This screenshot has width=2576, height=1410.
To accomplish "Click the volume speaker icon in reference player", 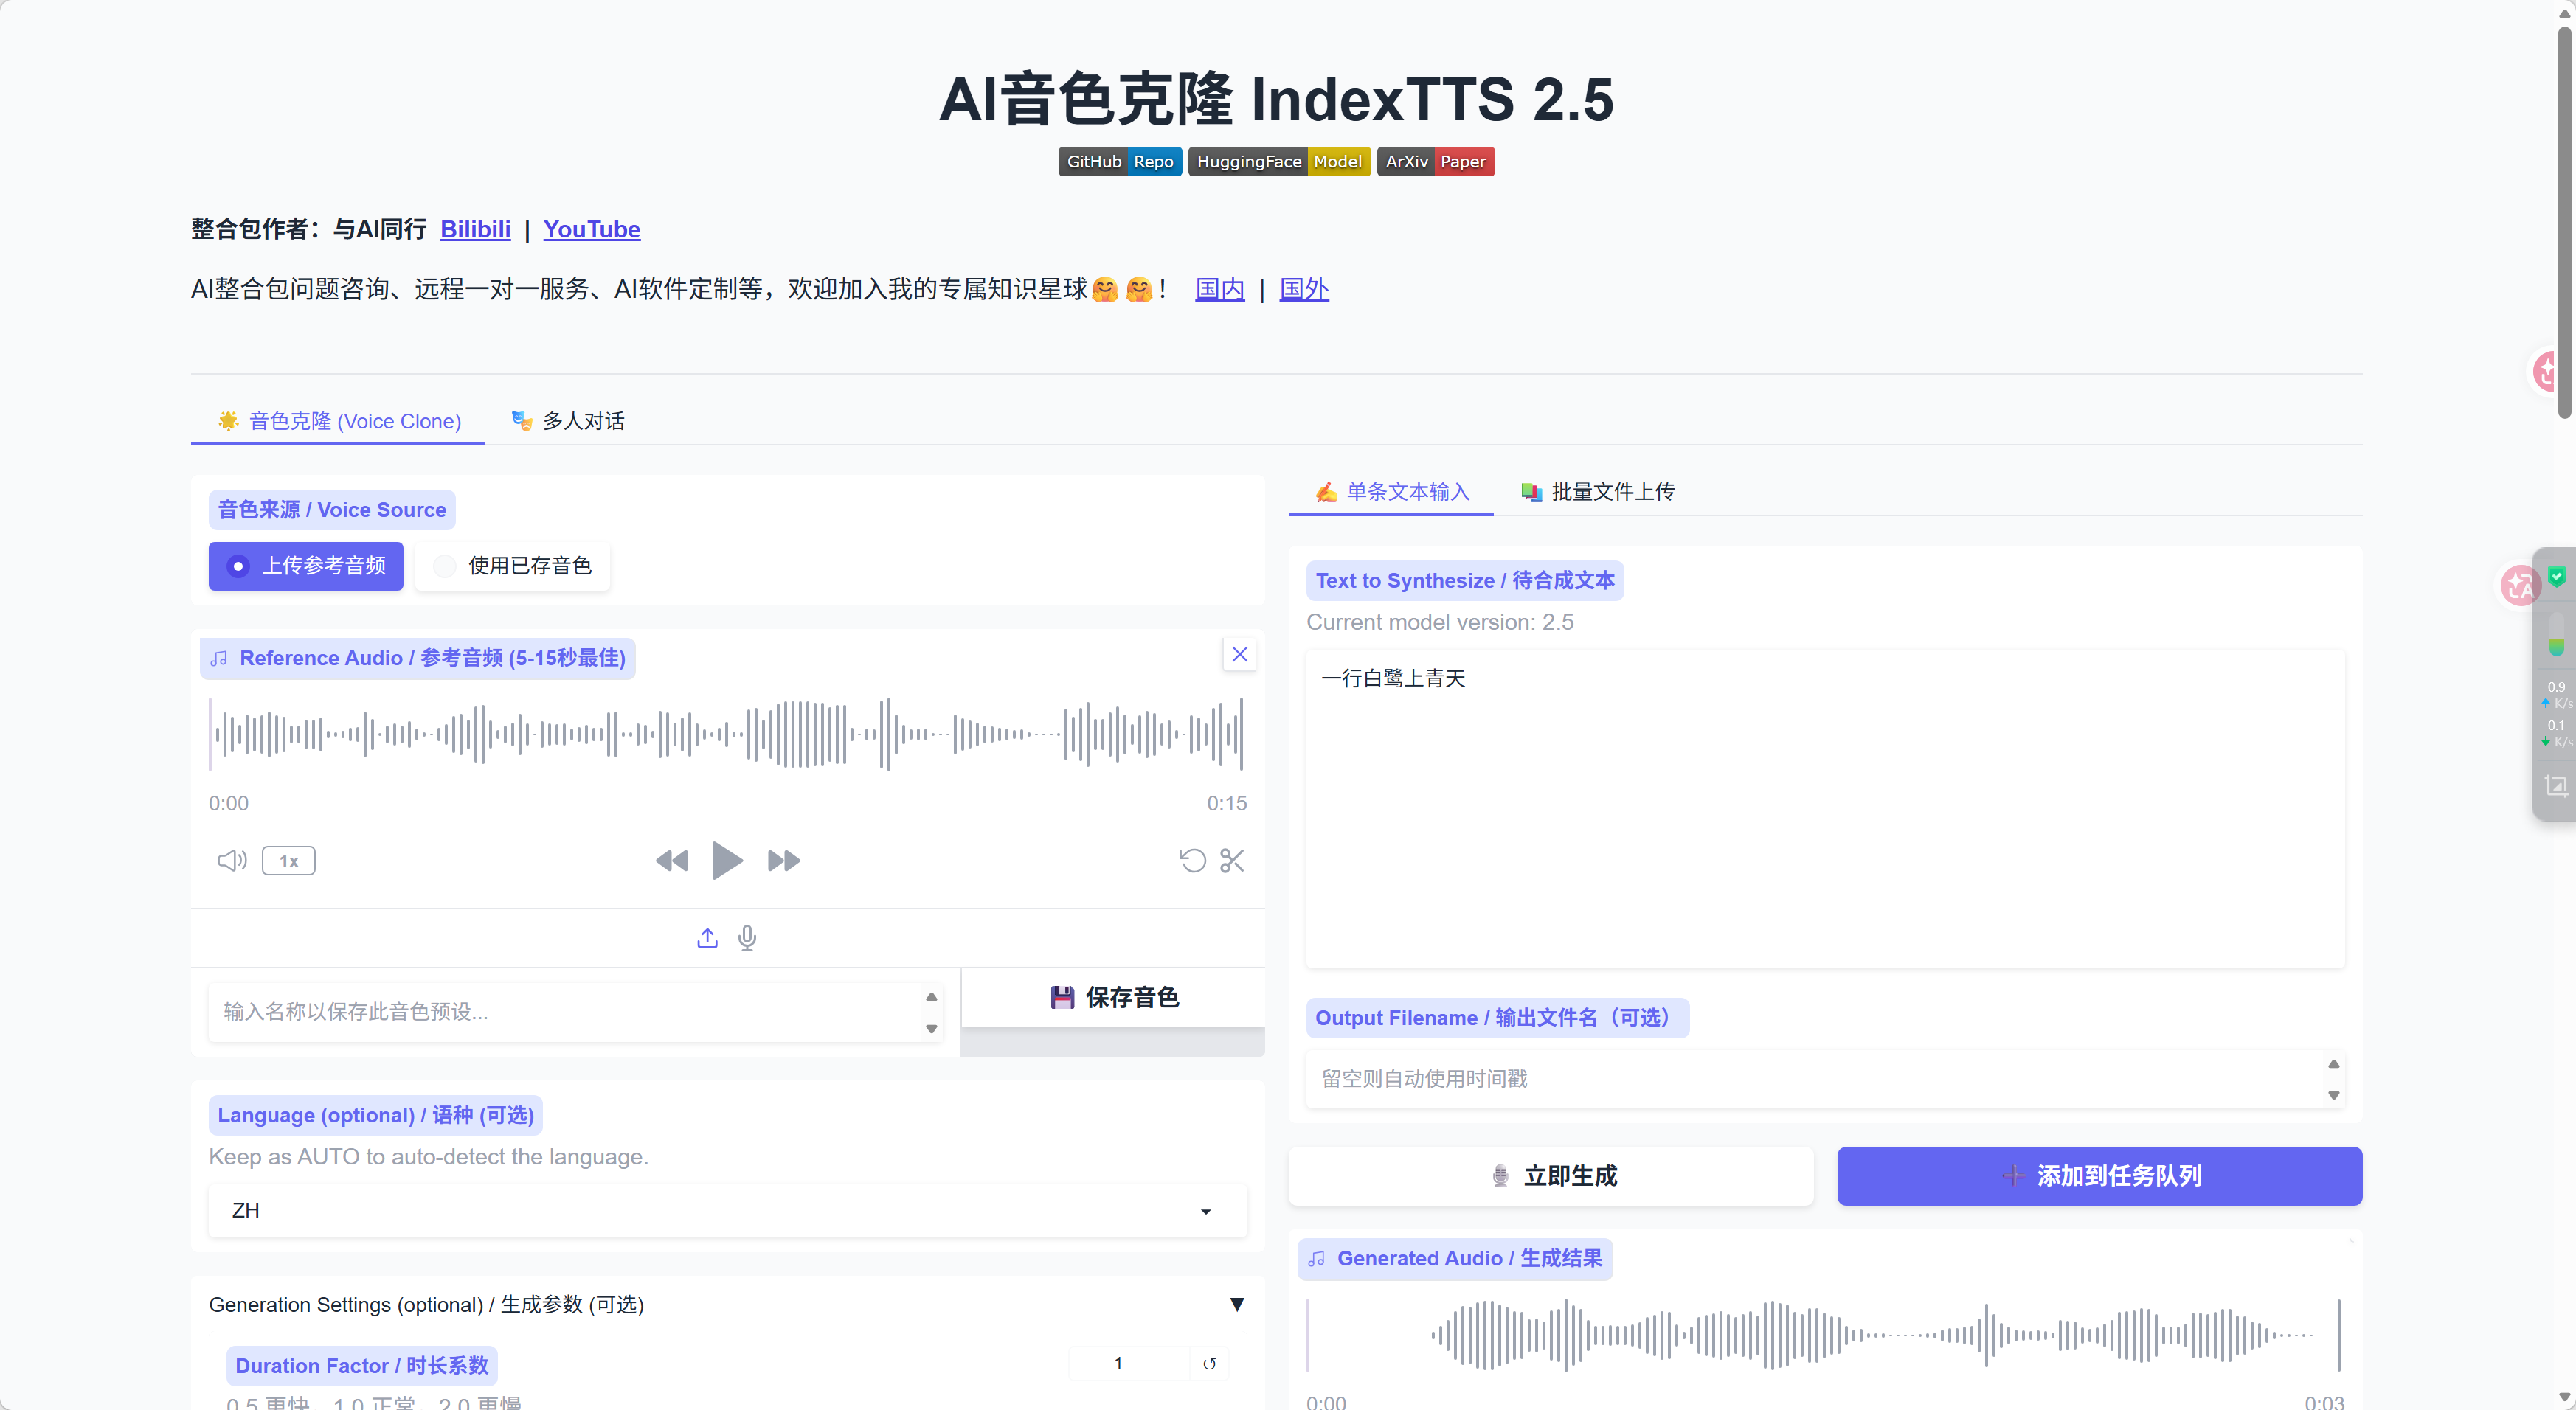I will pos(232,861).
